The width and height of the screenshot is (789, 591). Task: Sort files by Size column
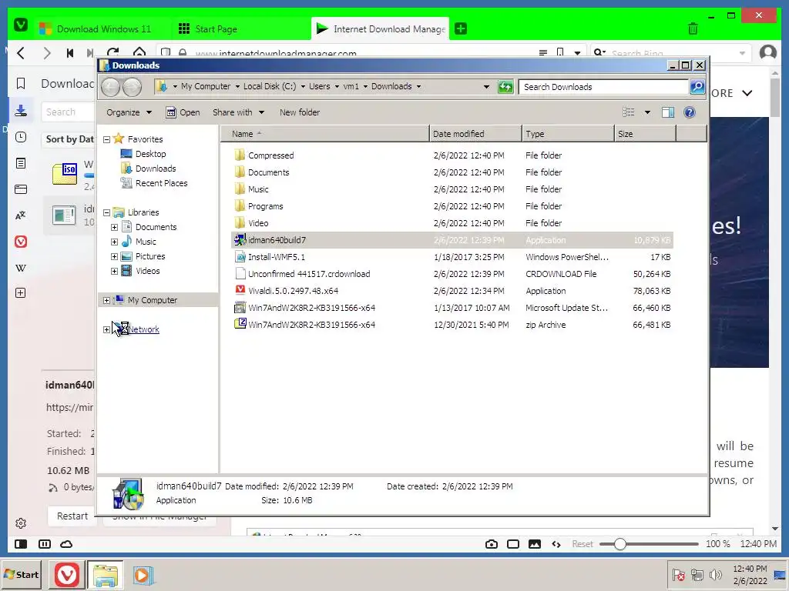[x=645, y=134]
